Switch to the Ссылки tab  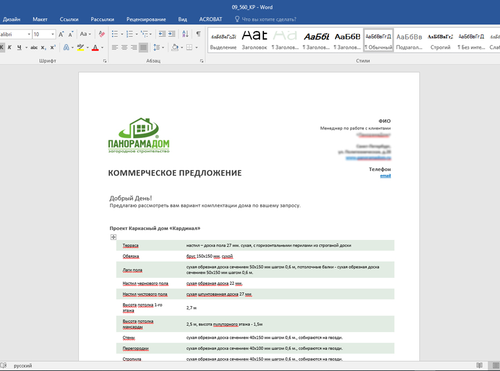pos(69,19)
